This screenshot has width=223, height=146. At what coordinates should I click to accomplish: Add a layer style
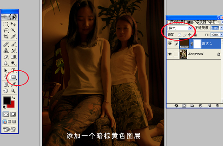click(176, 106)
